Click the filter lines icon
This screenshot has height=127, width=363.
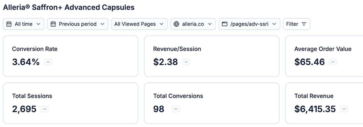[x=304, y=24]
